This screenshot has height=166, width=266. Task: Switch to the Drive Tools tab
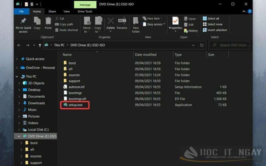tap(85, 11)
